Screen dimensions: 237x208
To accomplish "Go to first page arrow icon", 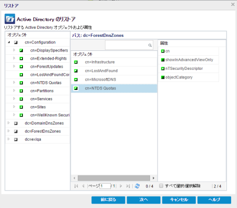I will pos(76,186).
